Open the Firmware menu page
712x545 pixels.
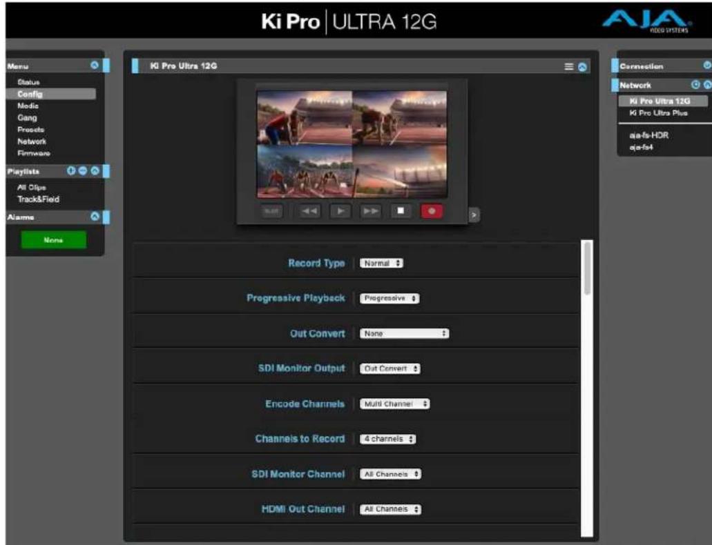point(34,153)
